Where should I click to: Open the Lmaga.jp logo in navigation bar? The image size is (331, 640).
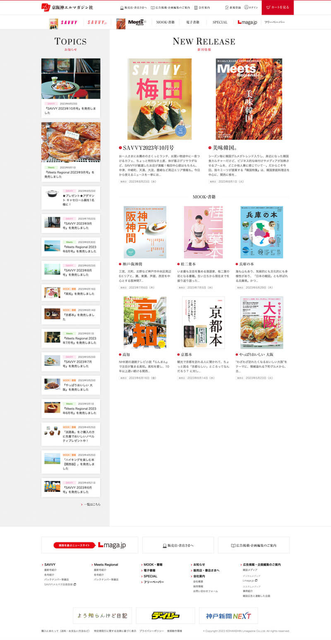(247, 22)
